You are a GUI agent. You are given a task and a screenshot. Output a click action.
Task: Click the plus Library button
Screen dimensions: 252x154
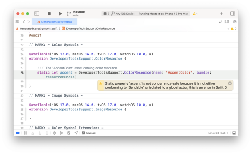click(x=222, y=14)
